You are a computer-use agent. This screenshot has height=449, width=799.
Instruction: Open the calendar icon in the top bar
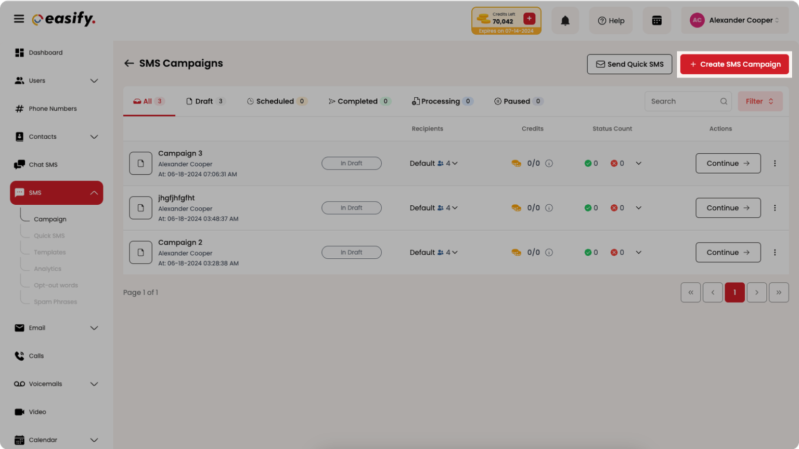click(656, 21)
